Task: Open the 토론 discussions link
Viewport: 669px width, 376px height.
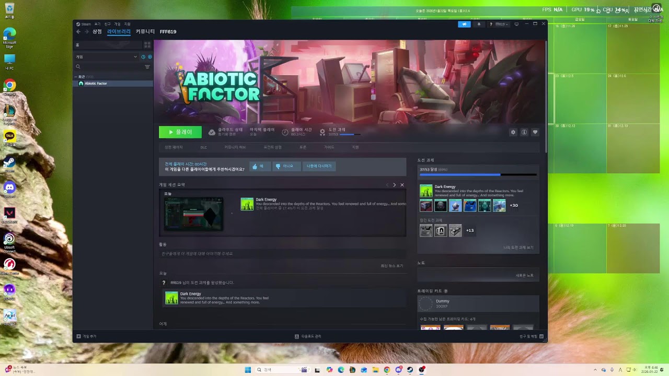Action: pyautogui.click(x=303, y=147)
